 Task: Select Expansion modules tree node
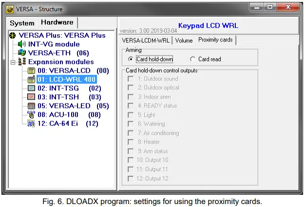tap(61, 62)
